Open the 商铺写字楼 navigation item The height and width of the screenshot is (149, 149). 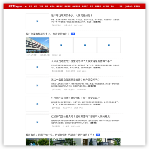point(76,6)
